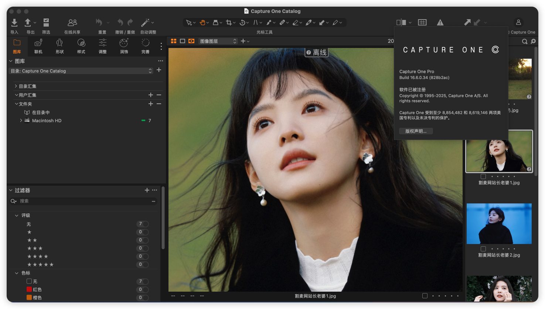
Task: Collapse the Rating (评级) filter group
Action: click(17, 215)
